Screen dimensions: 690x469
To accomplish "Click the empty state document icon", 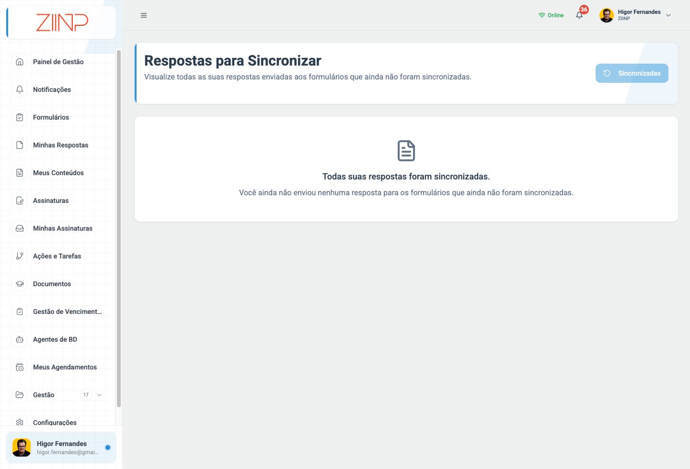I will (406, 151).
